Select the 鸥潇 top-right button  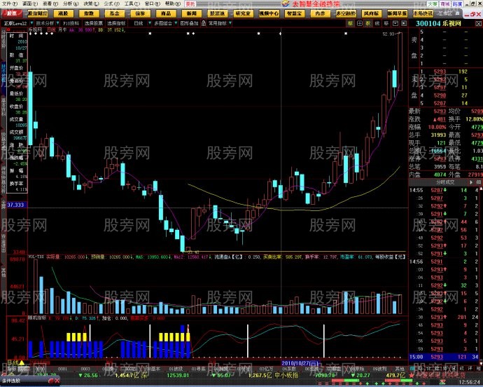tap(457, 4)
